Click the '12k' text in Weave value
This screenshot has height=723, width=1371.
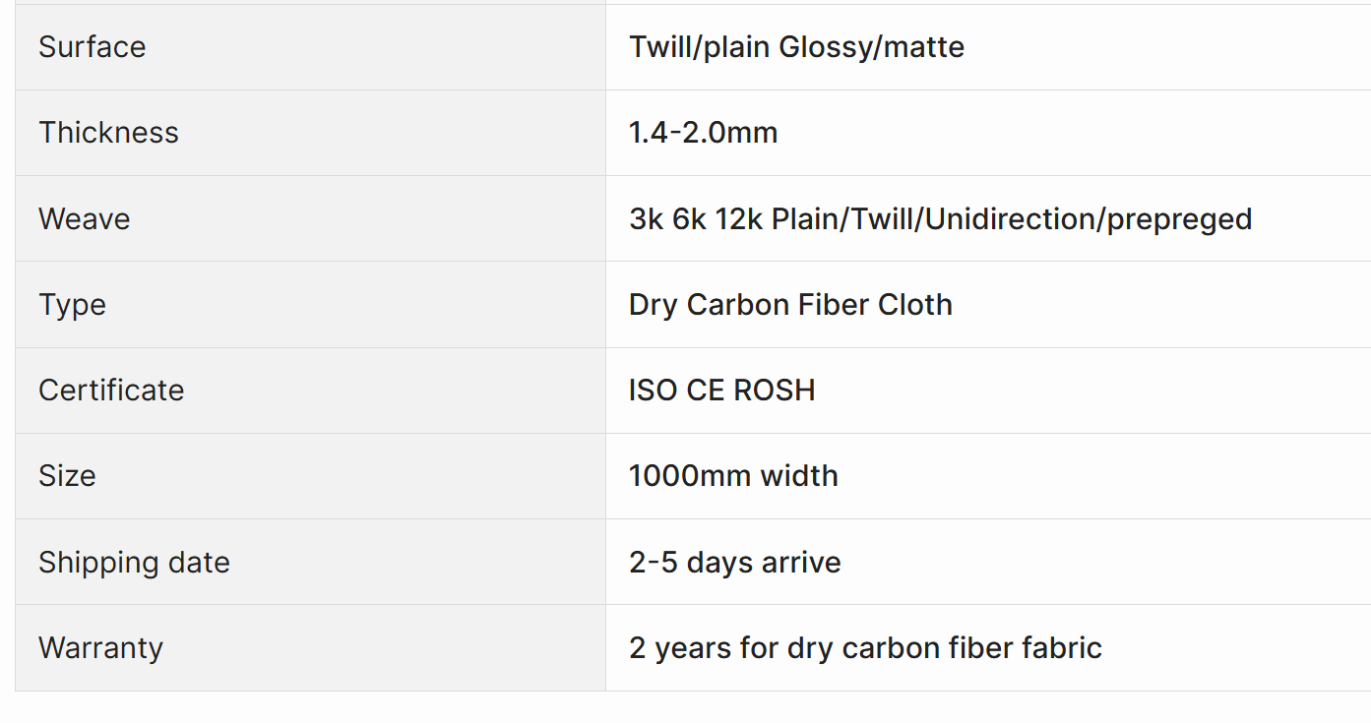point(738,218)
